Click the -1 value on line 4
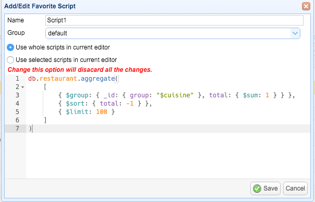Screen dimensions: 315x202 (x=130, y=104)
